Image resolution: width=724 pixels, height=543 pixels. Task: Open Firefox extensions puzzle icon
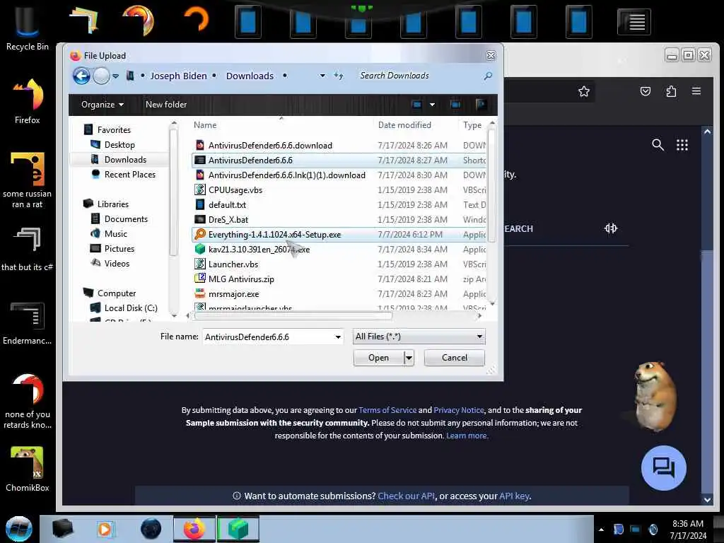click(671, 91)
